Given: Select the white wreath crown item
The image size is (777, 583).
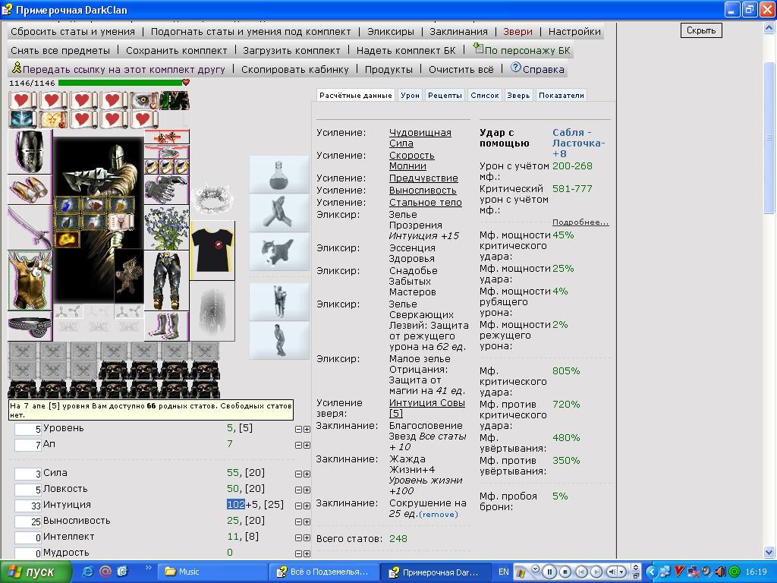Looking at the screenshot, I should (212, 198).
